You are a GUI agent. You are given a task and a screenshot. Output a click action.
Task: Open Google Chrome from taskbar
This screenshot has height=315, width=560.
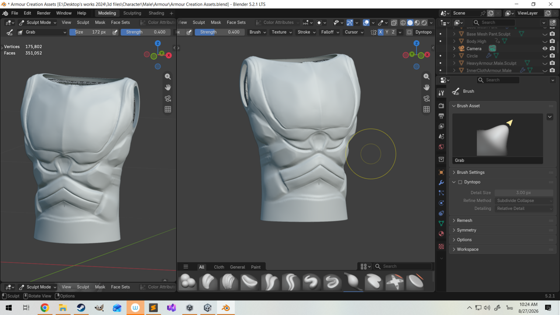tap(45, 308)
